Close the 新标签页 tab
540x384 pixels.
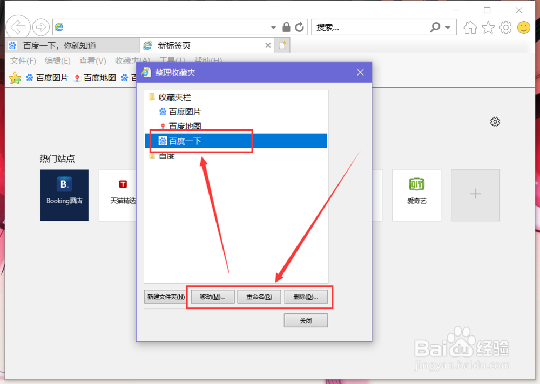coord(268,45)
